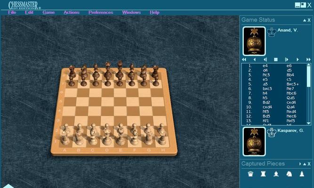Close the Game Status panel
This screenshot has height=188, width=314.
pos(309,20)
